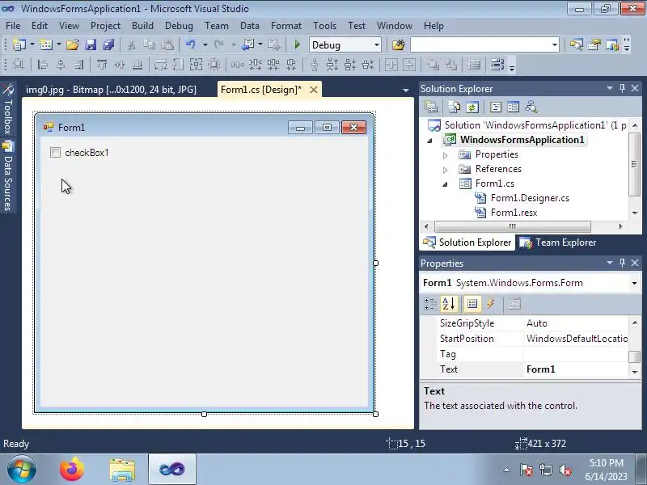Open the Form1 object selector dropdown
The image size is (647, 485).
[x=634, y=283]
